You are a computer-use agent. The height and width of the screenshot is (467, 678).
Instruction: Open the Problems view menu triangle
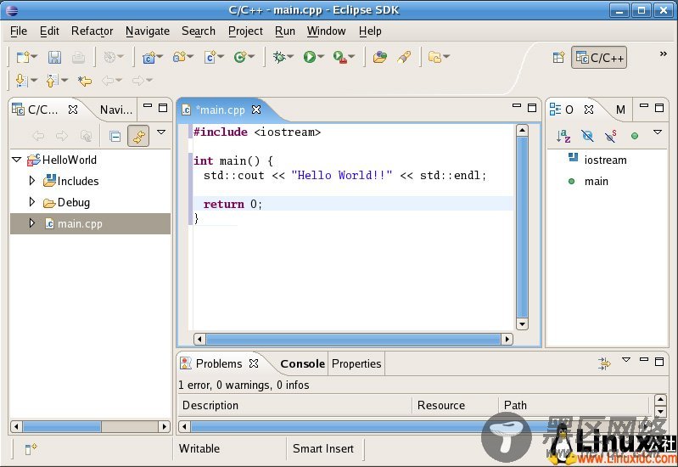pyautogui.click(x=626, y=359)
